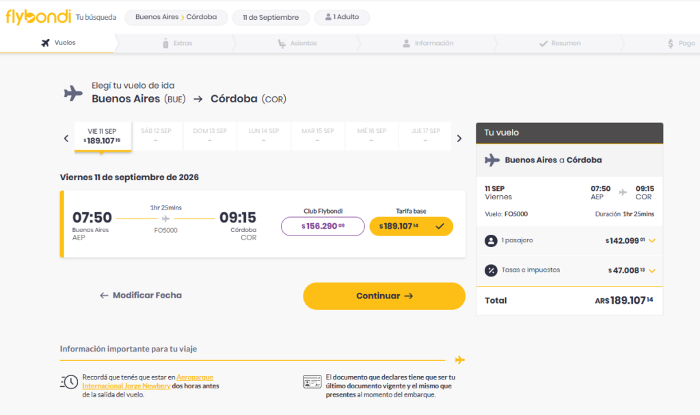Image resolution: width=700 pixels, height=415 pixels.
Task: Click Modificar Fecha link
Action: point(141,296)
